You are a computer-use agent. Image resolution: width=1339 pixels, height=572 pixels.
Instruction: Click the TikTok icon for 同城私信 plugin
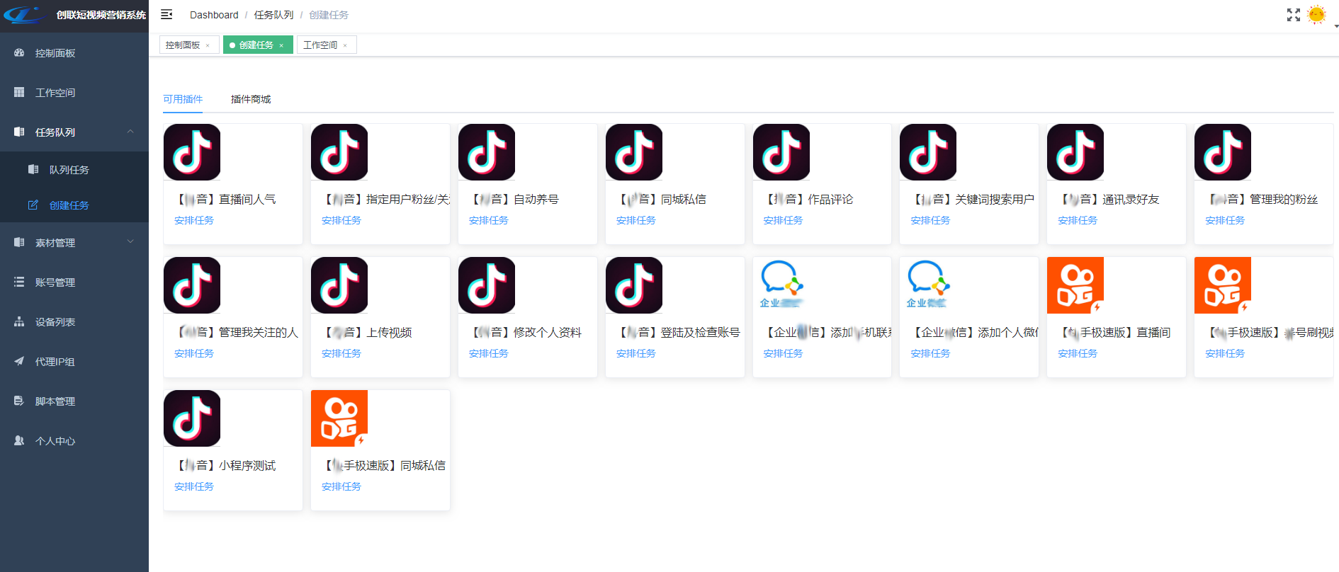pyautogui.click(x=634, y=152)
